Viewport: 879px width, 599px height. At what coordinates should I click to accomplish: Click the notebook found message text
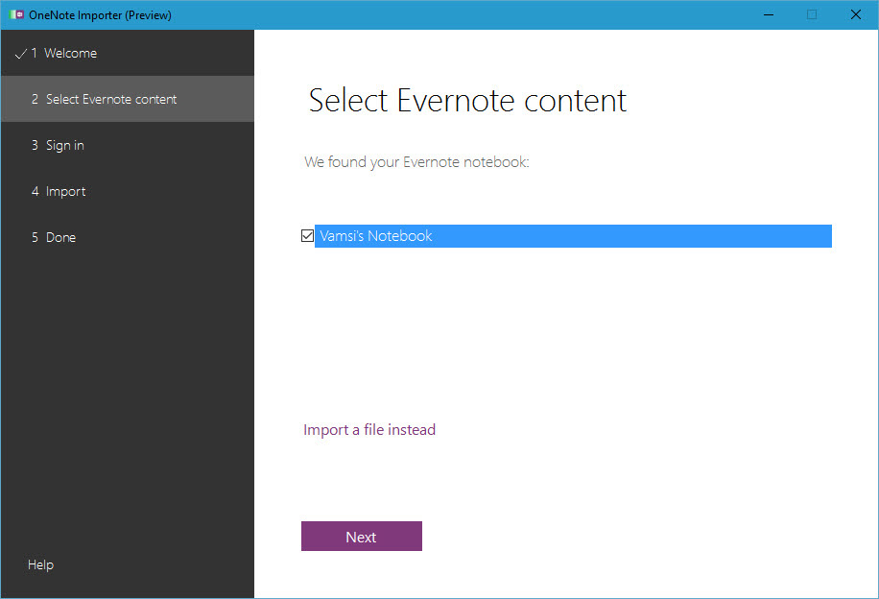click(416, 161)
